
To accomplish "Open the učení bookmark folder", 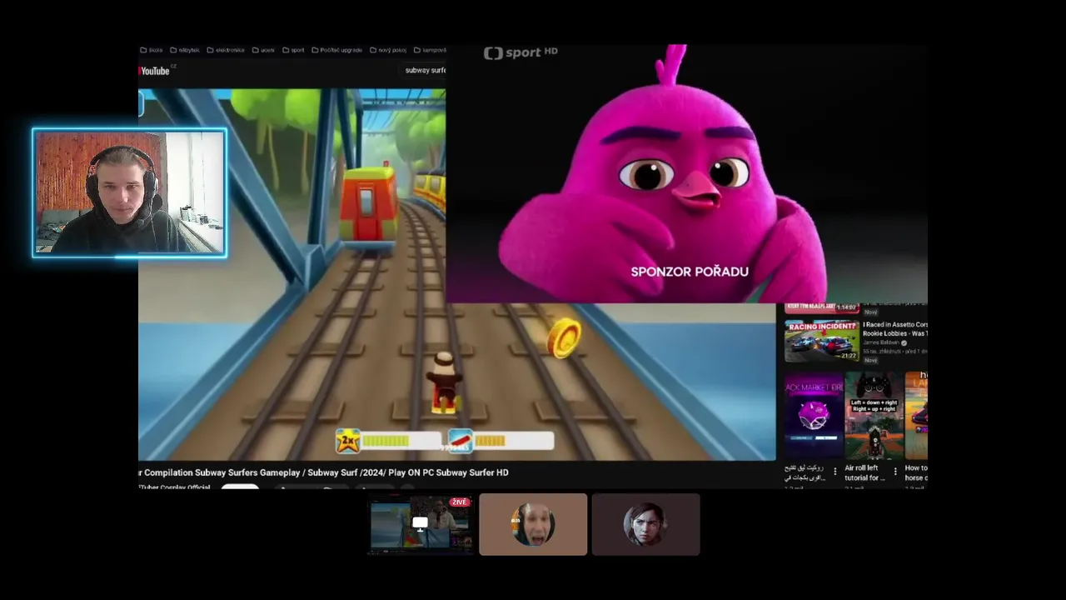I will pyautogui.click(x=263, y=50).
